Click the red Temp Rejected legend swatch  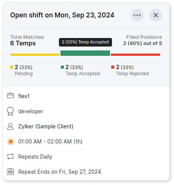point(113,67)
